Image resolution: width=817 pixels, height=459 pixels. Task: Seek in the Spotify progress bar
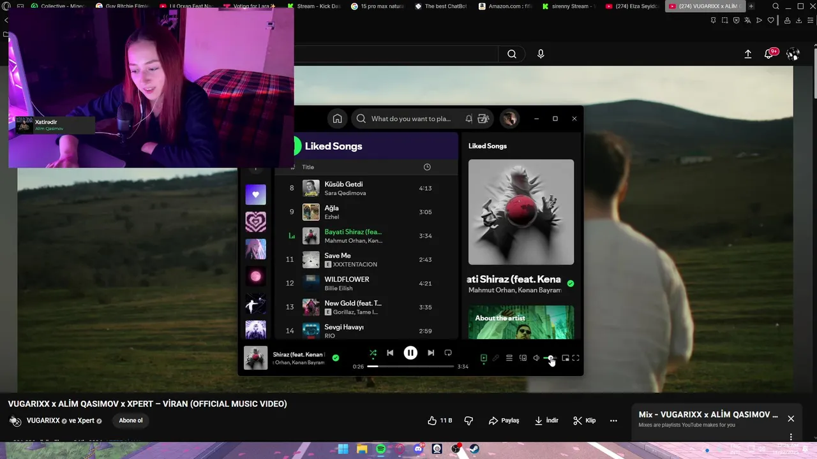410,367
